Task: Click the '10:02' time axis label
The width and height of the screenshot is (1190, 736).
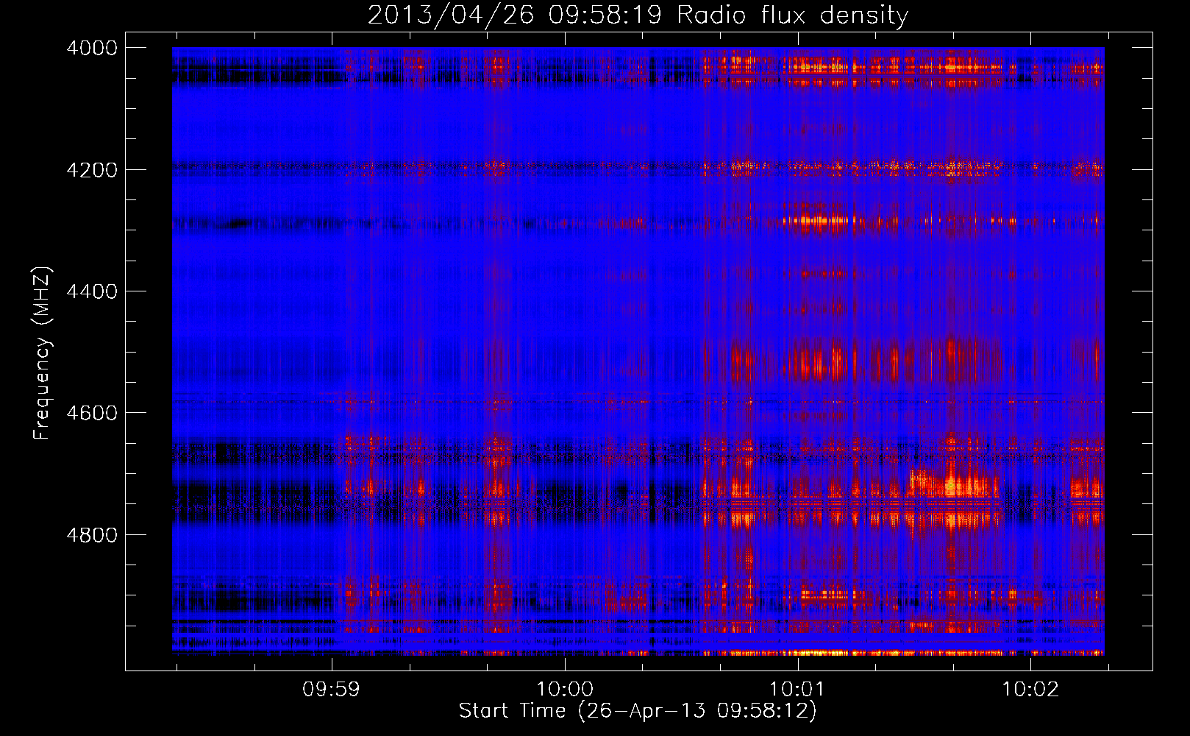Action: (x=1030, y=690)
